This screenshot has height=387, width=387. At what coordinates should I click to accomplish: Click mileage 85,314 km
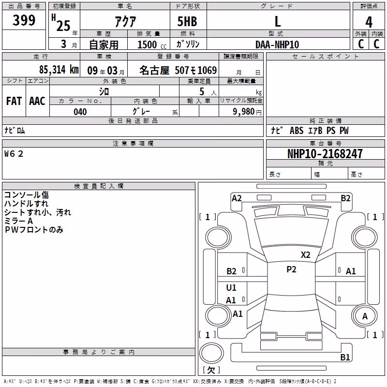(59, 70)
